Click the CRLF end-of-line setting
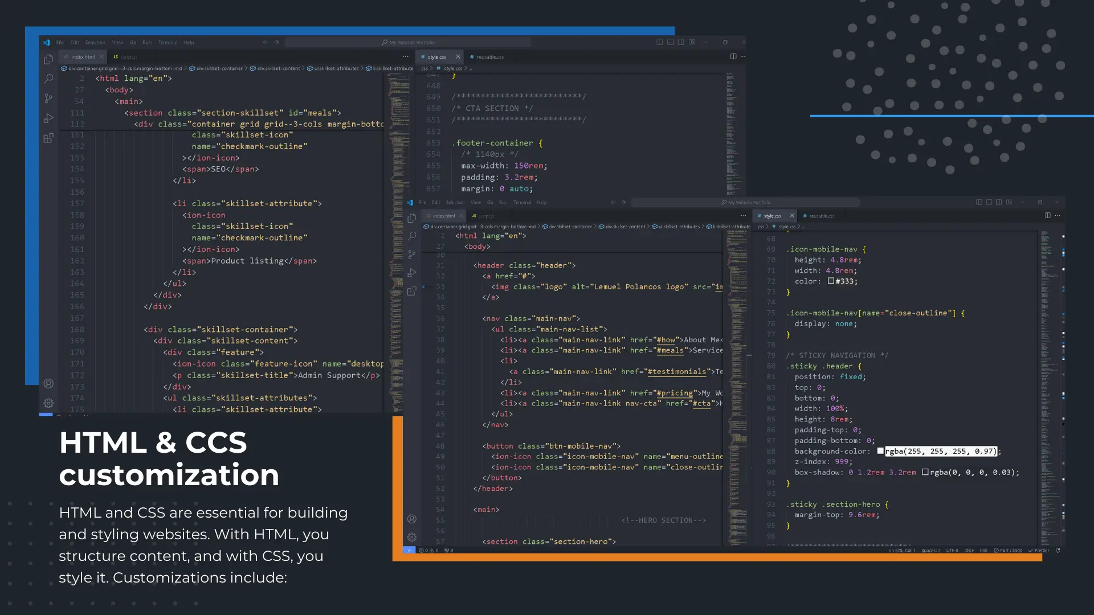 coord(969,550)
